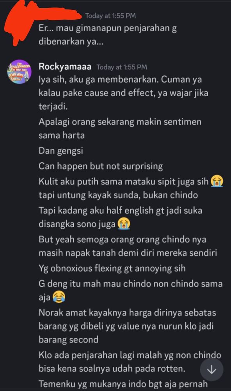231x391 pixels.
Task: Select the message 'Apalagi orang sekarang makin sentimen'
Action: [x=120, y=129]
